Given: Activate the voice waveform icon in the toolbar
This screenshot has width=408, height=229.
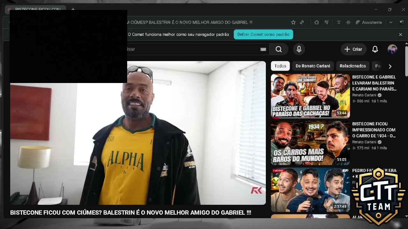Looking at the screenshot, I should pos(348,22).
